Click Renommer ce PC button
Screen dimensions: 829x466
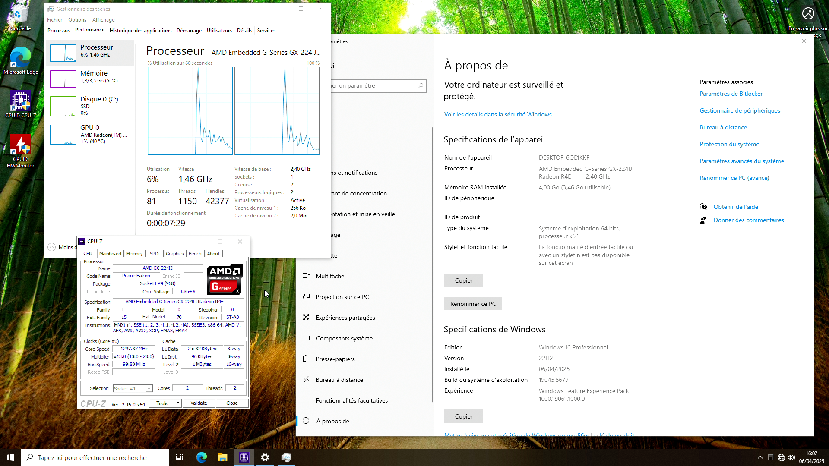[473, 304]
